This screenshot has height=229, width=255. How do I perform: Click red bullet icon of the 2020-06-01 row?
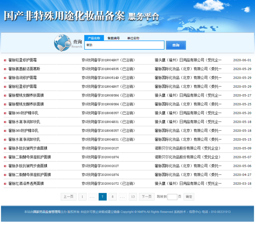click(x=5, y=60)
